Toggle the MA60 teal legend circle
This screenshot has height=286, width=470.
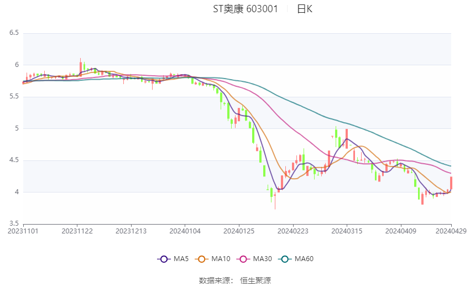coord(285,259)
